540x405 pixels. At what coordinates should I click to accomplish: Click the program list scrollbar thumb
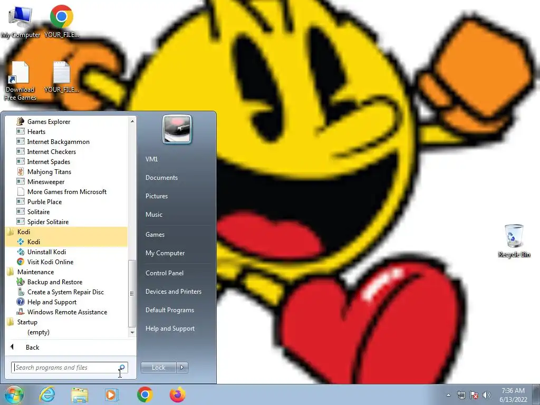coord(131,293)
